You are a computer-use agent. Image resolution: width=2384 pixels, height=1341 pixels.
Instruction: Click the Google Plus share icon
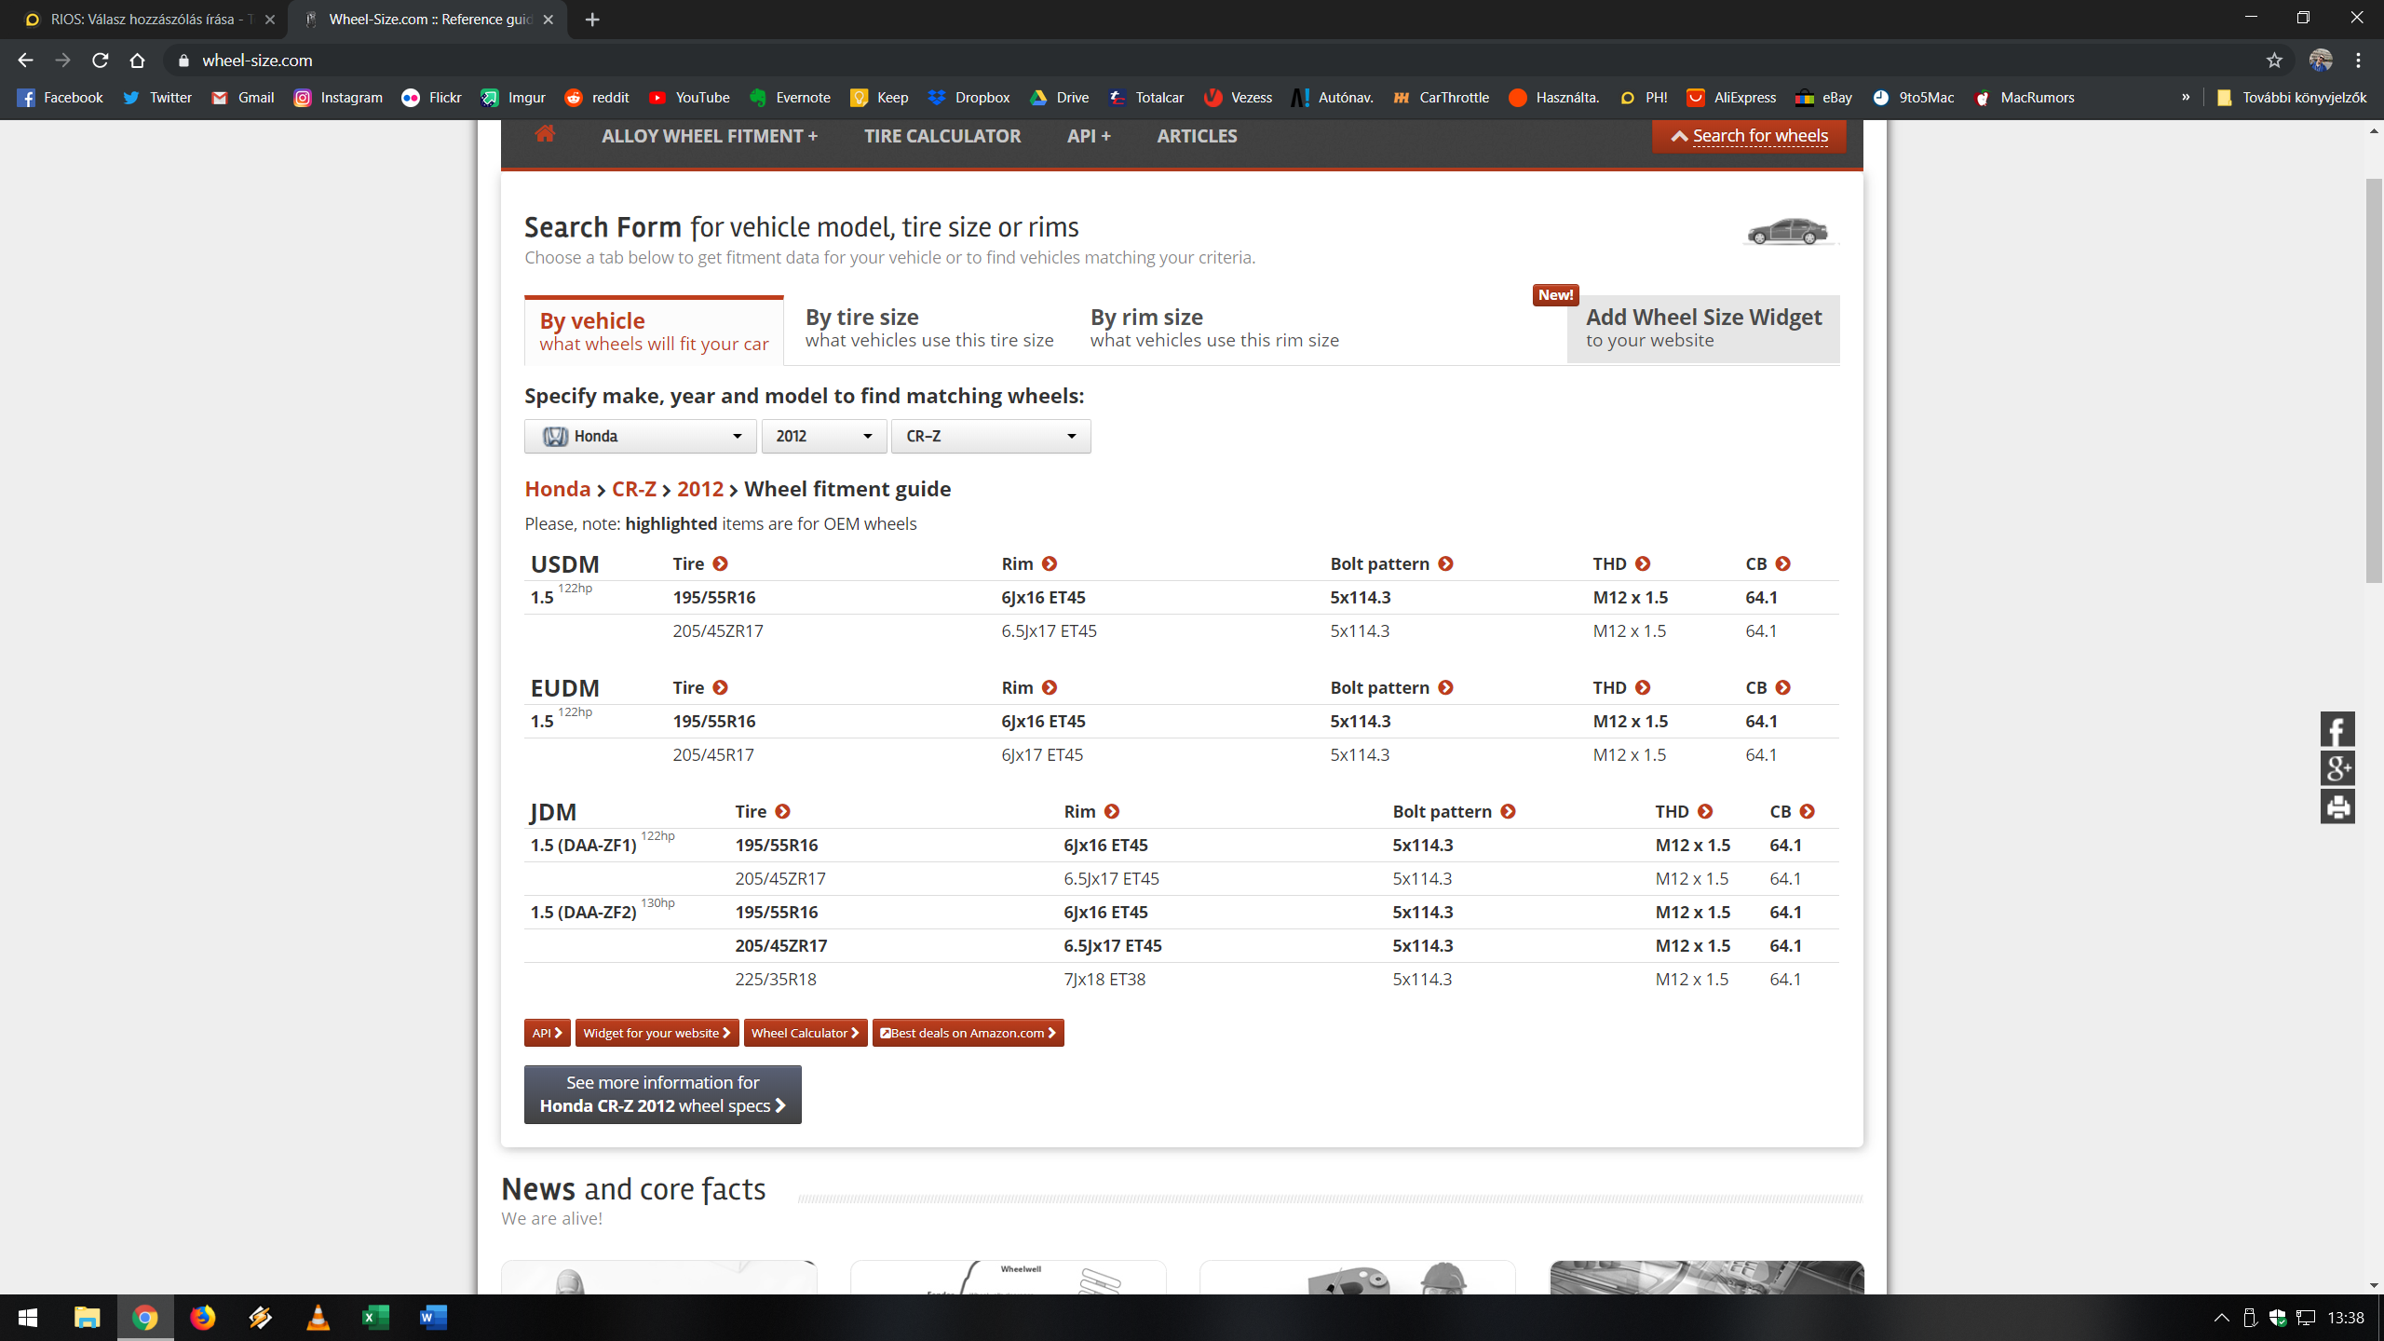click(x=2337, y=769)
